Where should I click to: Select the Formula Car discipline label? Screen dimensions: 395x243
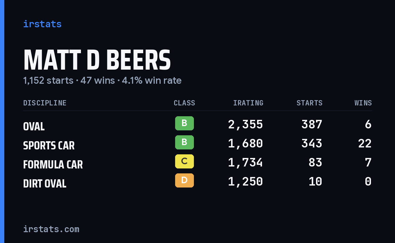[x=53, y=165]
